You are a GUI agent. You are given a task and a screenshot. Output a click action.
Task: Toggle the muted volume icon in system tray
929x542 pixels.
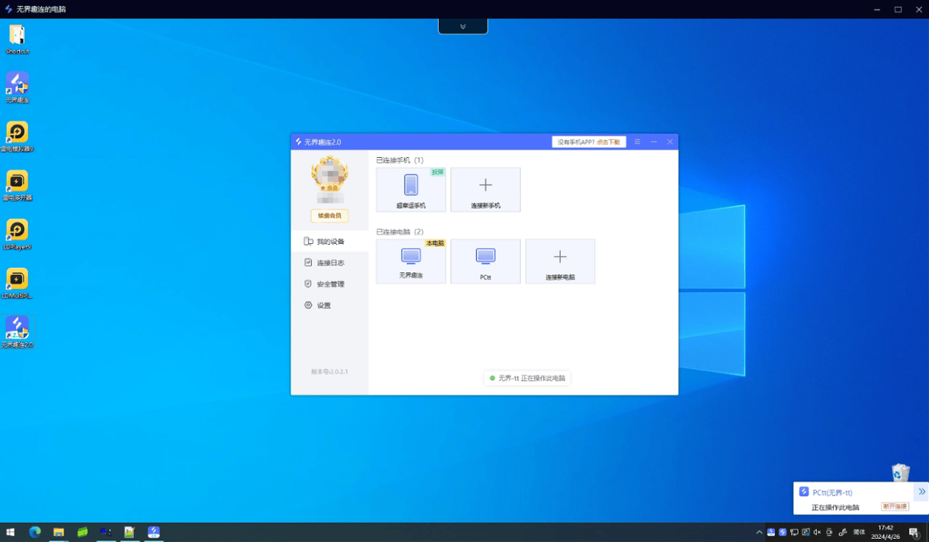pos(817,532)
